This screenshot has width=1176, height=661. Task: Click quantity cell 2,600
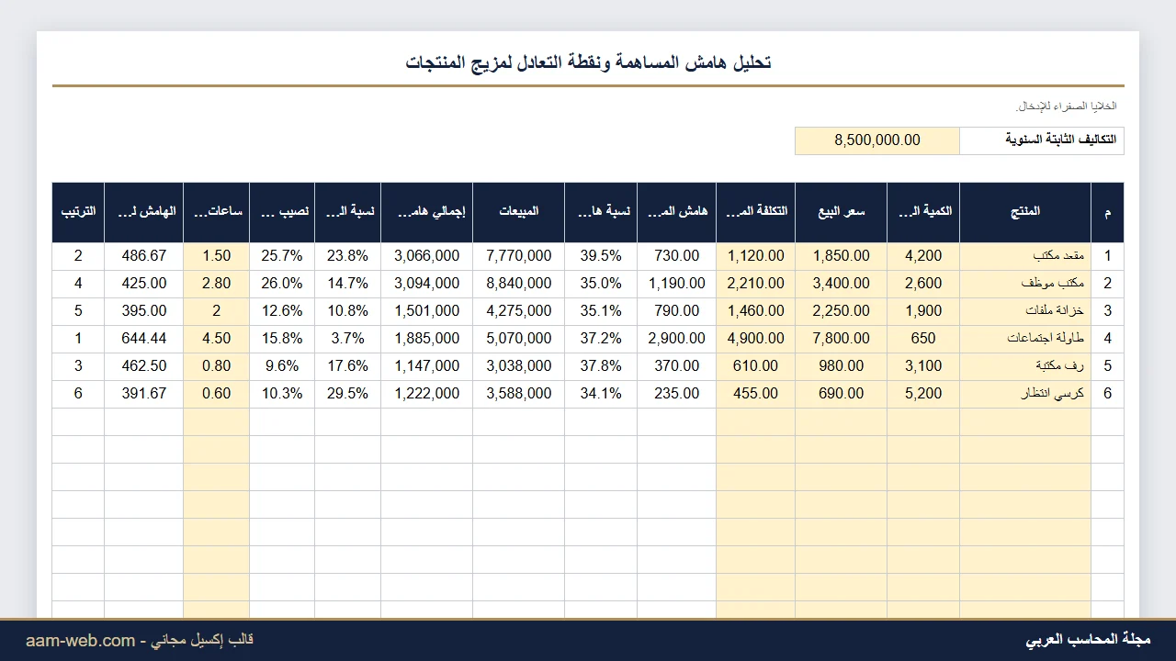[x=923, y=284]
